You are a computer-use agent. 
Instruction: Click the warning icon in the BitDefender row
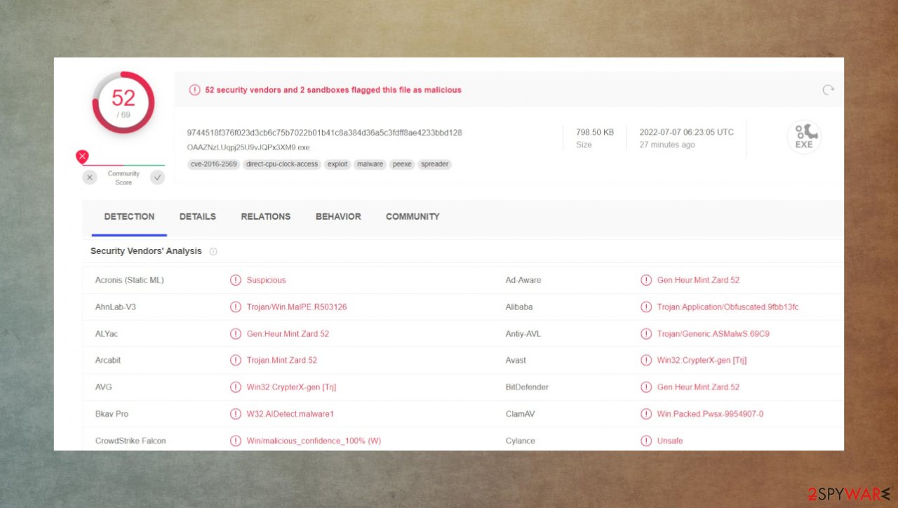(x=646, y=387)
